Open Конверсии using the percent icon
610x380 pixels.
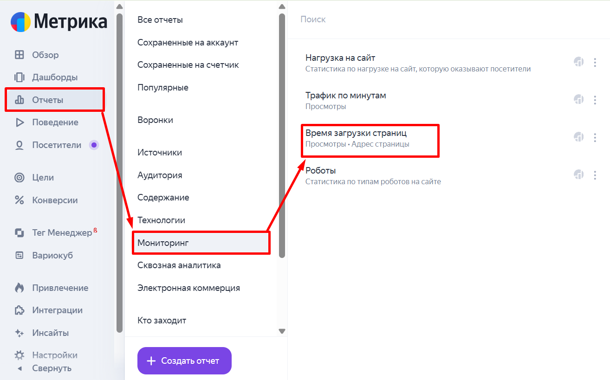(x=19, y=200)
